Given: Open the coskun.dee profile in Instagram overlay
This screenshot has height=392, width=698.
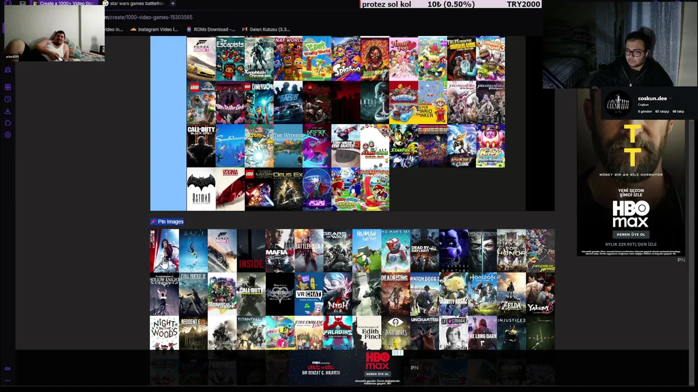Looking at the screenshot, I should pyautogui.click(x=652, y=99).
